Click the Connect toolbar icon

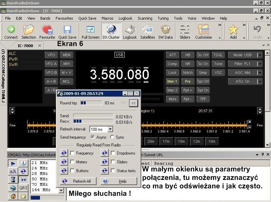11,32
